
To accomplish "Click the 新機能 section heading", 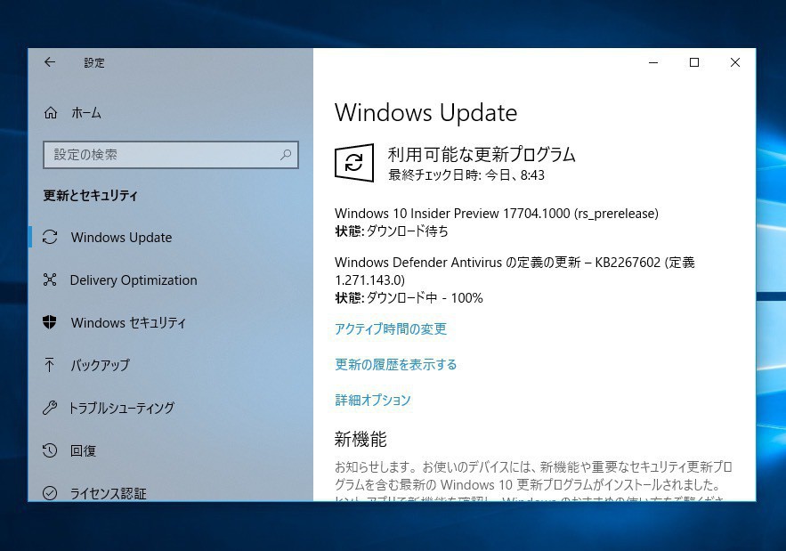I will pyautogui.click(x=361, y=439).
